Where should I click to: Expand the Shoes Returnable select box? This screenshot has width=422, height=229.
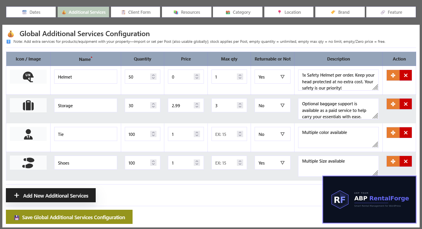point(272,163)
